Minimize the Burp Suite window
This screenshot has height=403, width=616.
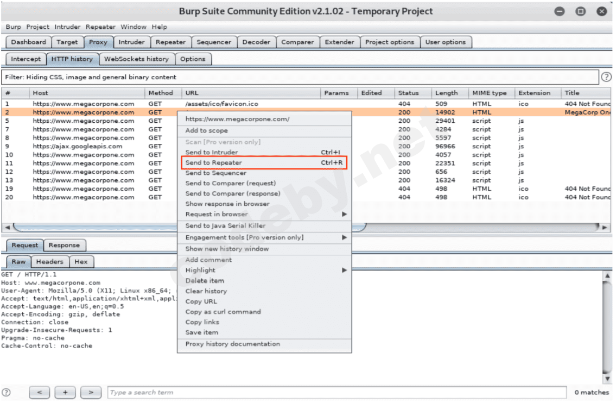(x=560, y=11)
